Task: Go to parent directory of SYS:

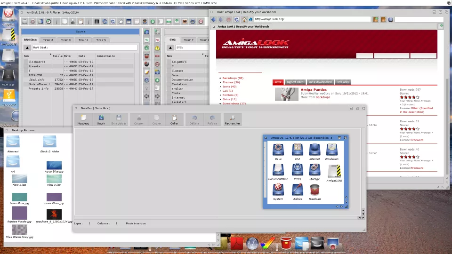Action: (170, 48)
